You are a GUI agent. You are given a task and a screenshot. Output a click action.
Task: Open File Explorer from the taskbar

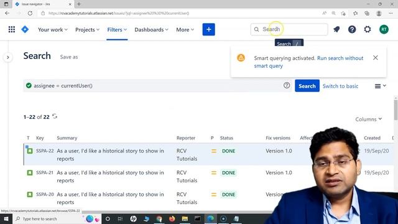185,218
